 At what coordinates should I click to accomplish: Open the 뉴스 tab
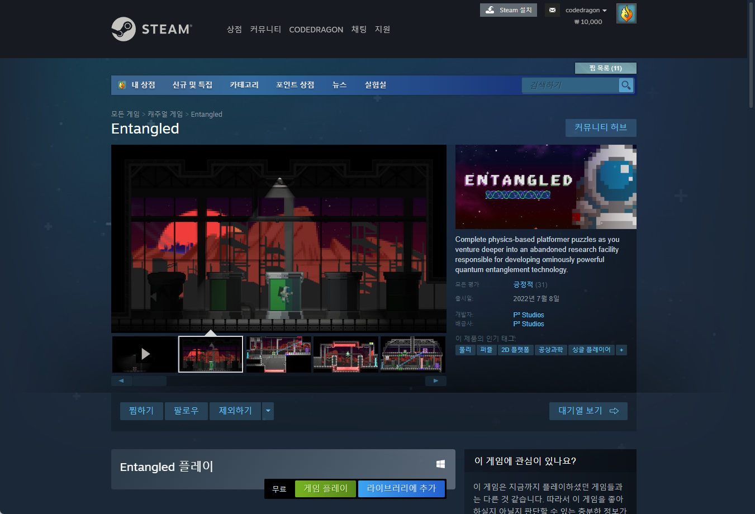[x=339, y=85]
